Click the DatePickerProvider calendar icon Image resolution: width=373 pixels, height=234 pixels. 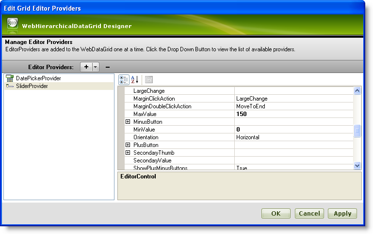(x=10, y=78)
